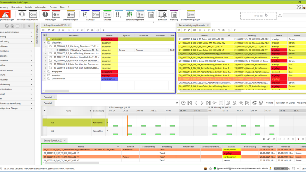Open the Ereignismeldungen alert icon
The width and height of the screenshot is (306, 172).
[5, 15]
